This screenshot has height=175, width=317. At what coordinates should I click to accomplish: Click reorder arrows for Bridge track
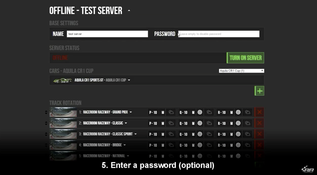click(46, 145)
